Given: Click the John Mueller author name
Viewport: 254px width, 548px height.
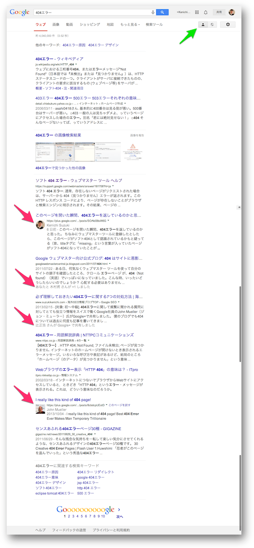Looking at the screenshot, I should (56, 409).
